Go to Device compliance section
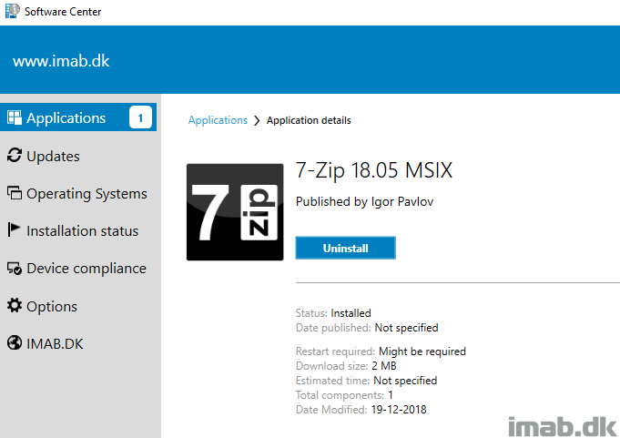Image resolution: width=620 pixels, height=438 pixels. click(x=86, y=269)
